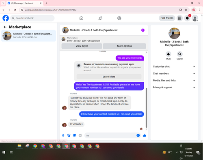This screenshot has height=160, width=203.
Task: Click the message "let me have your contact number"
Action: coord(112,114)
